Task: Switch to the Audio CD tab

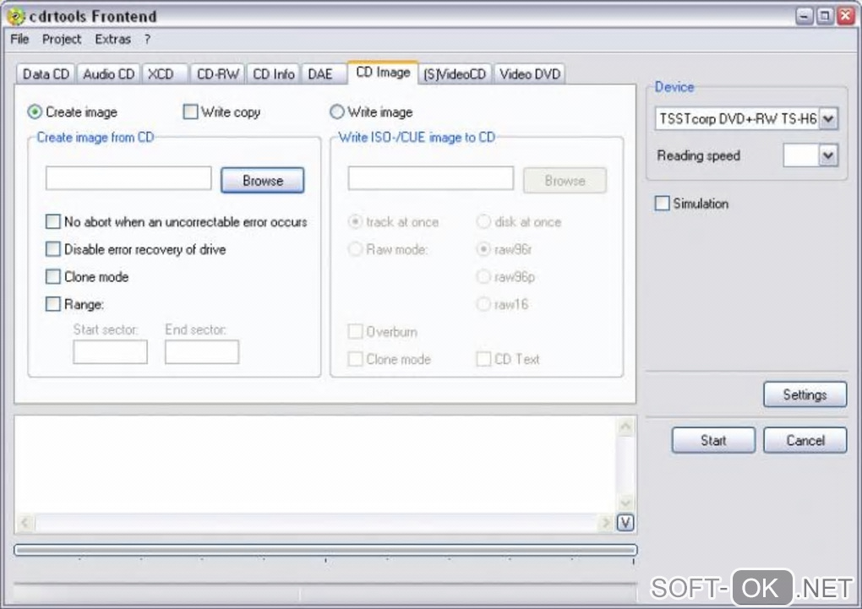Action: click(108, 73)
